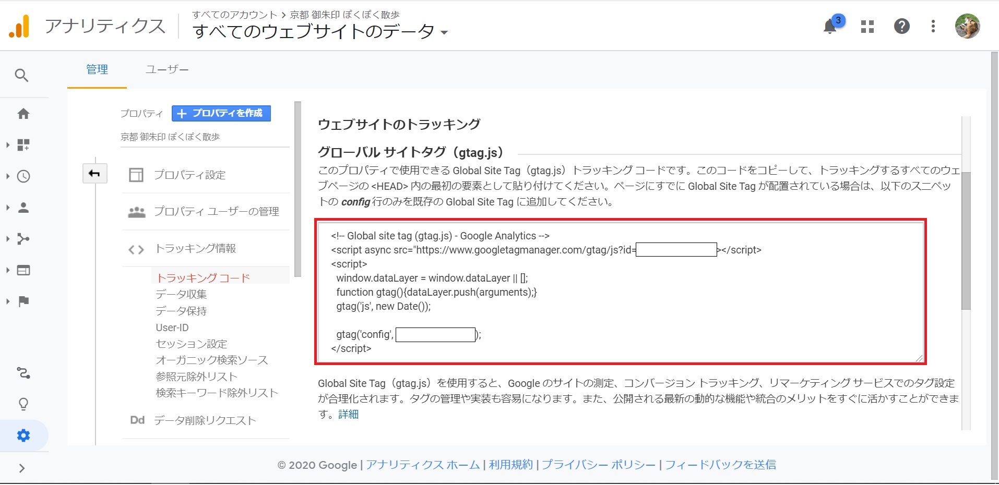Click the 京都 御朱印 ぽくぽく散歩 property name
The width and height of the screenshot is (999, 485).
click(x=170, y=137)
